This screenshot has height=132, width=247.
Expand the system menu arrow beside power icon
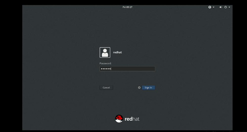tap(229, 7)
